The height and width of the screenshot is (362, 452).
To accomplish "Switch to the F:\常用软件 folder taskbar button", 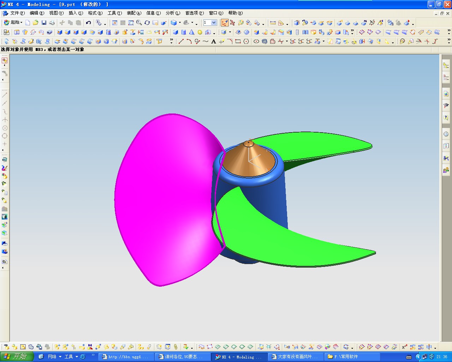I will click(352, 357).
